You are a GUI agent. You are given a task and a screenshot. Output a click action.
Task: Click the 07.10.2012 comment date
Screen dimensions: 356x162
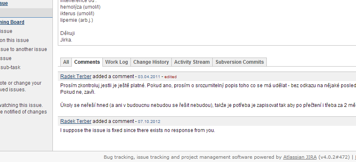[149, 122]
